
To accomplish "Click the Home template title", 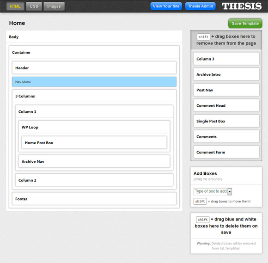I will point(17,23).
